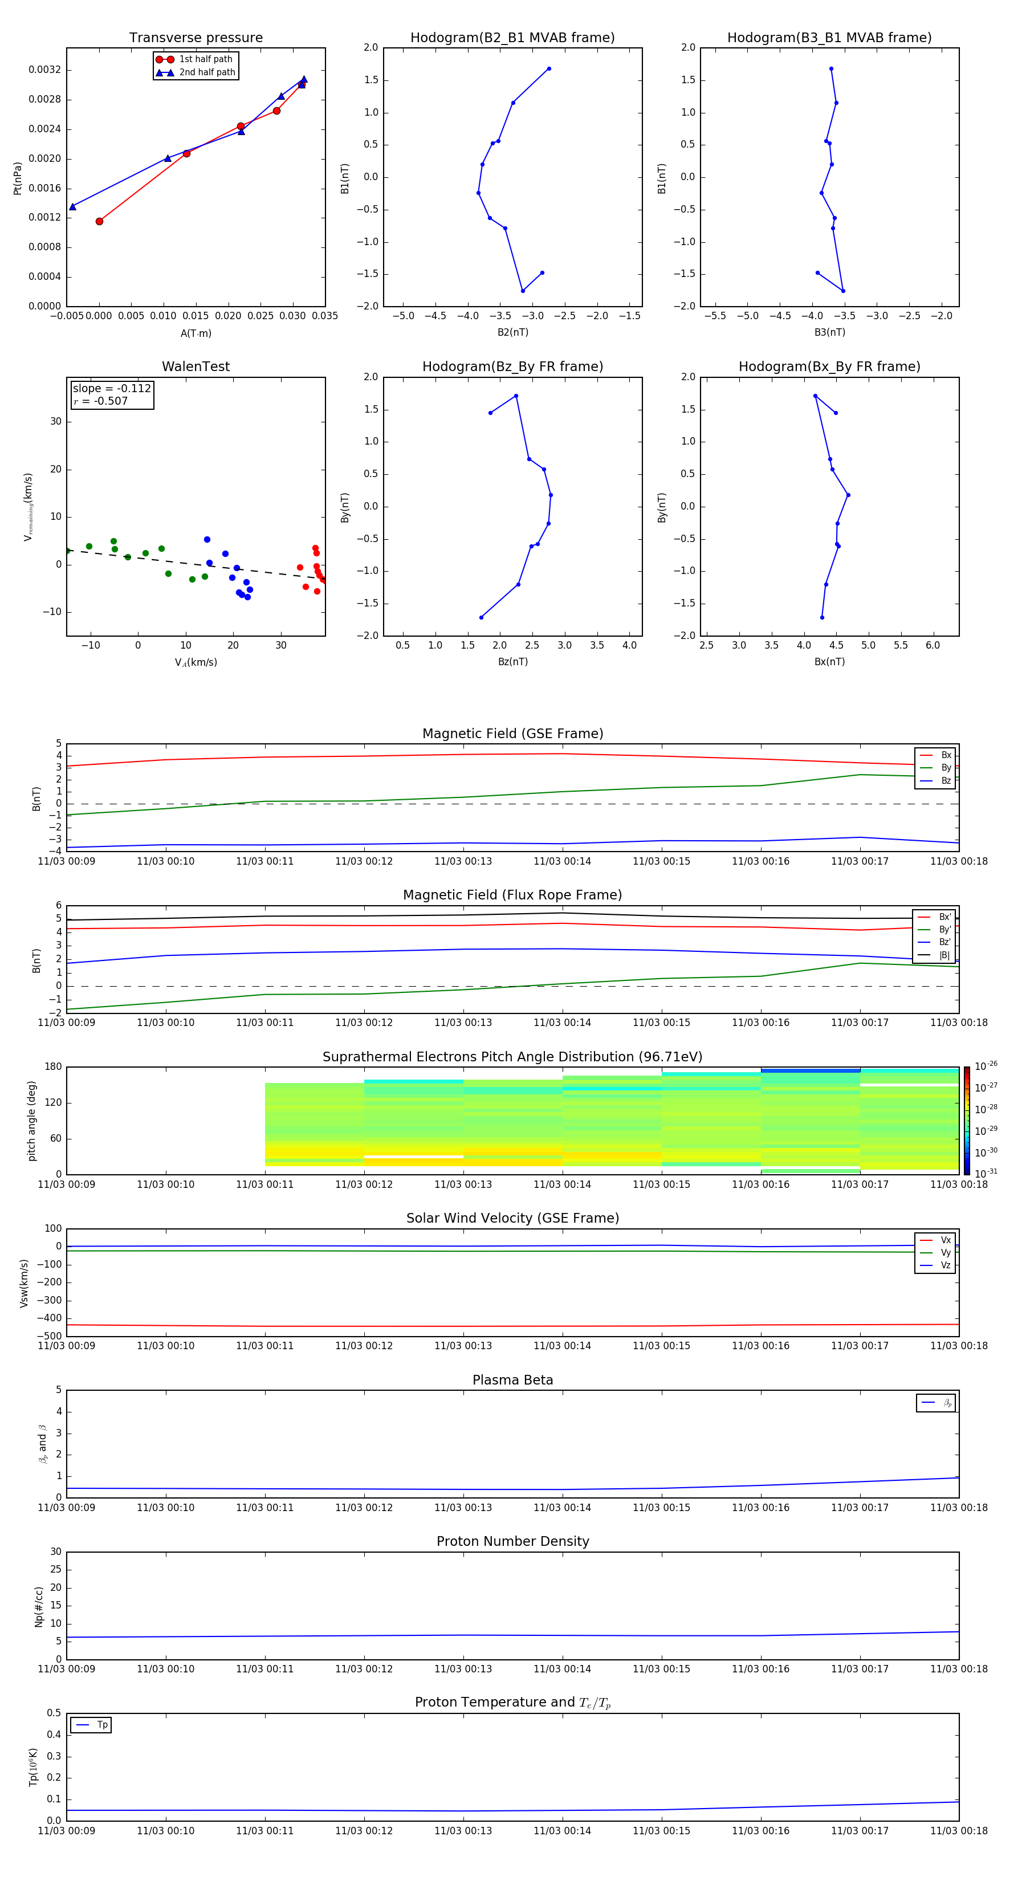Click the "V_A(km/s)" x-axis label
Screen dimensions: 1026x1881
coord(196,662)
